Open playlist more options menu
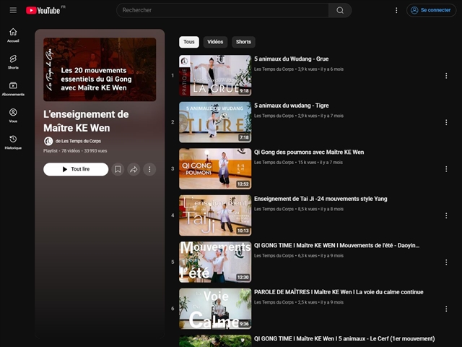 tap(149, 169)
